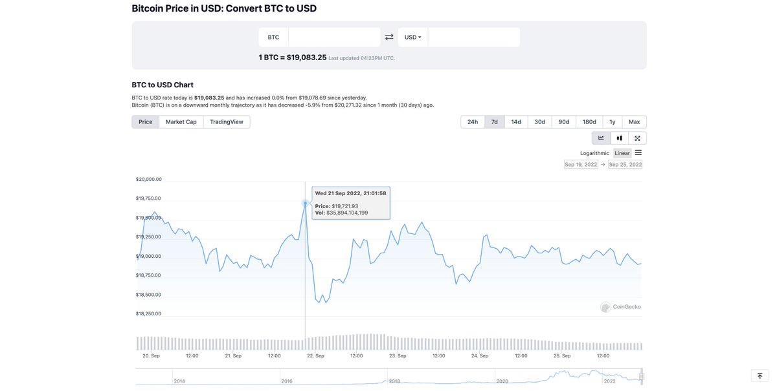Choose the 1y time range

(613, 122)
